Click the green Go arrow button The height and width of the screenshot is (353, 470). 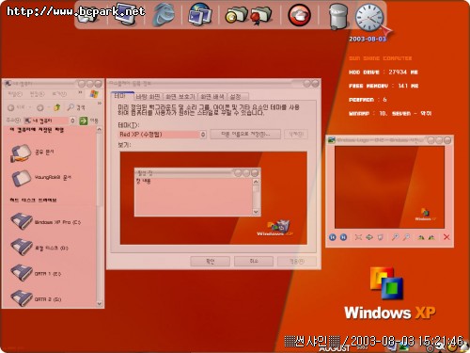pyautogui.click(x=84, y=120)
